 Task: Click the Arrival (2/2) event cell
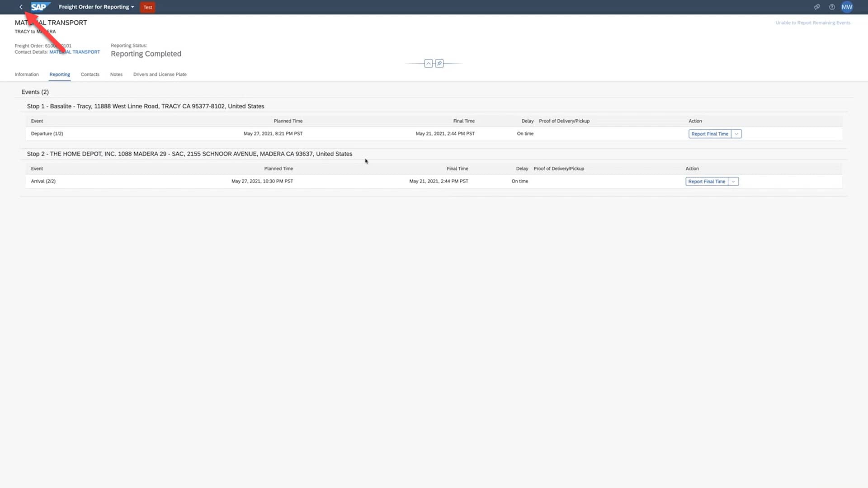point(43,181)
